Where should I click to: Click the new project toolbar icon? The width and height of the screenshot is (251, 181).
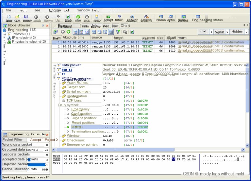click(x=9, y=17)
